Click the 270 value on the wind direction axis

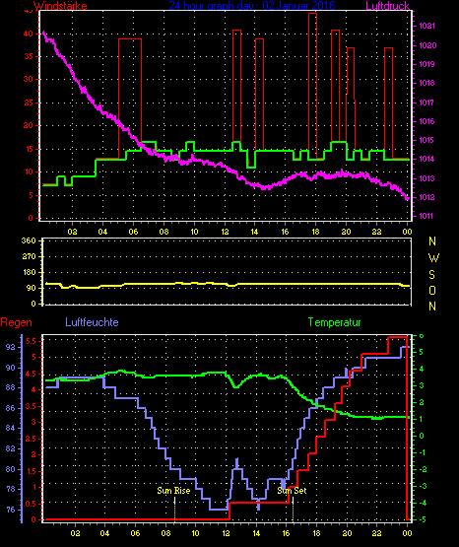pyautogui.click(x=29, y=257)
